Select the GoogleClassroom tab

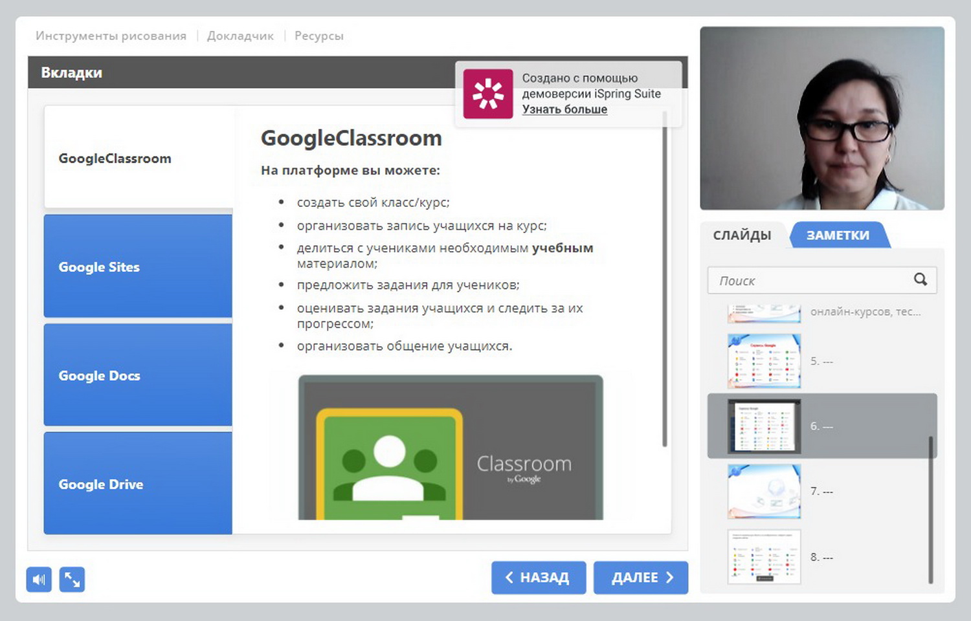[x=138, y=158]
